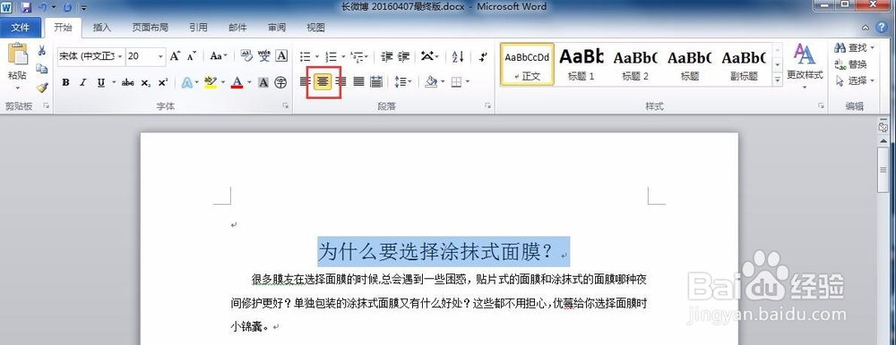Click the Phonetic Guide (wén) icon
896x345 pixels.
pos(264,55)
